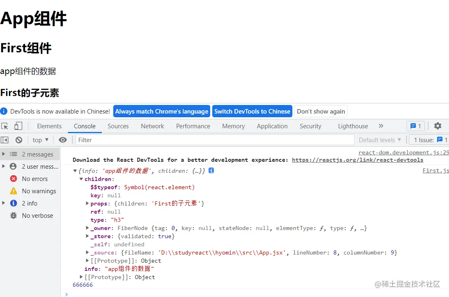Viewport: 449px width, 297px height.
Task: Click the _self: undefined line
Action: pyautogui.click(x=117, y=244)
